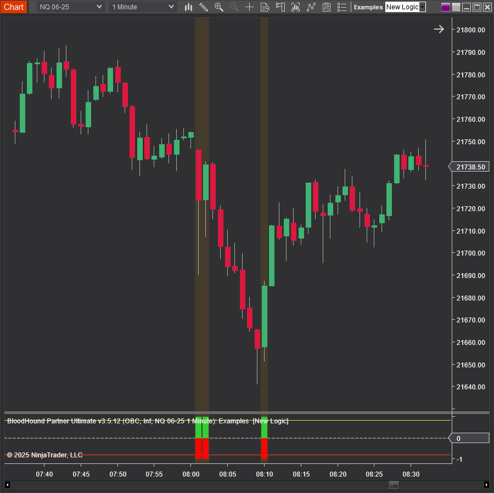Open the New Logic examples dropdown
Screen dimensions: 494x493
(406, 7)
